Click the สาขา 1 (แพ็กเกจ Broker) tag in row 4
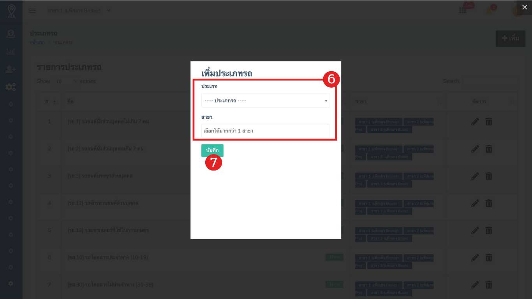532x299 pixels. point(379,203)
